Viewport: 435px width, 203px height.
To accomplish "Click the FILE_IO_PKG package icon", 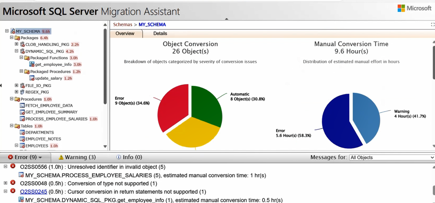I will coord(23,85).
